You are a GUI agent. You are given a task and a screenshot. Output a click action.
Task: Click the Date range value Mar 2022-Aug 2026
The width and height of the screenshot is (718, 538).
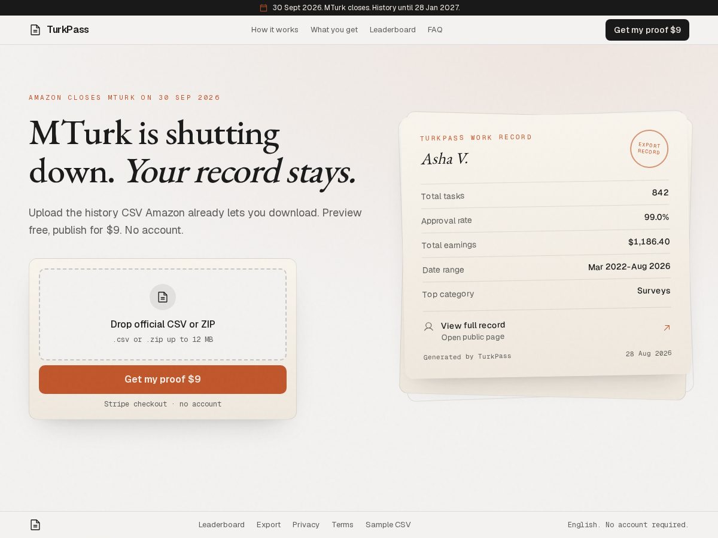[629, 267]
